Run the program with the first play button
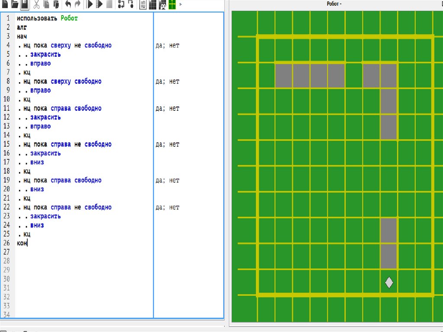 90,4
